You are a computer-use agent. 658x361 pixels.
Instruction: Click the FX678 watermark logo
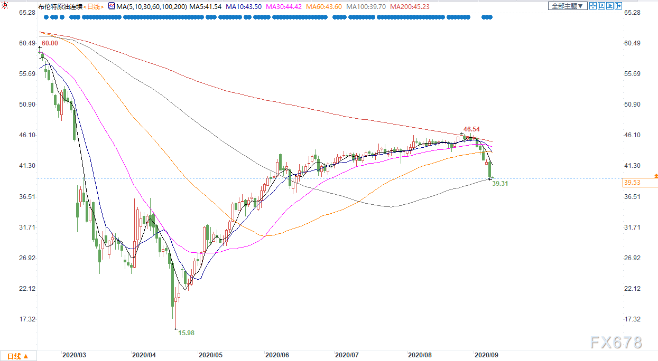point(616,342)
